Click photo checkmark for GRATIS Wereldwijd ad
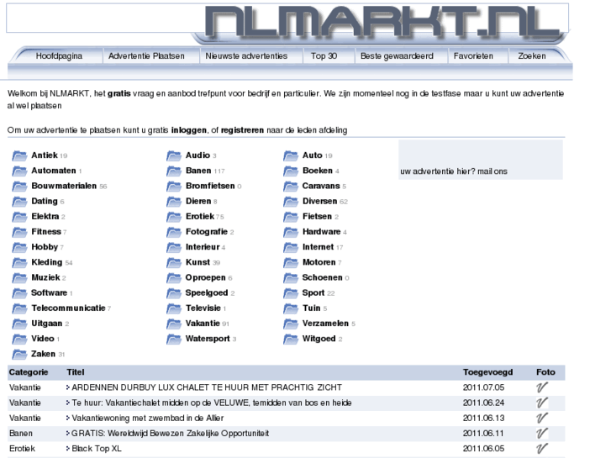Viewport: 611px width, 458px height. pyautogui.click(x=542, y=434)
